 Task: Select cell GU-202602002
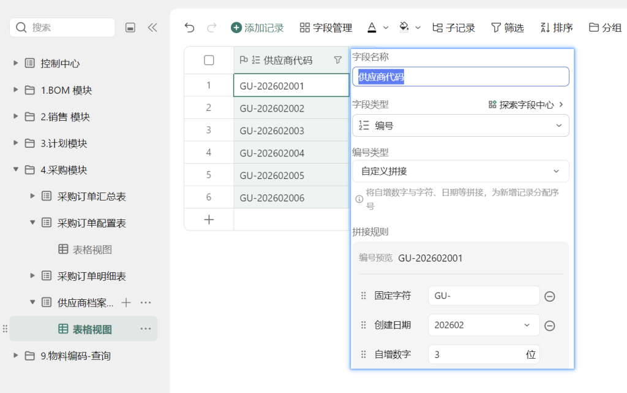tap(291, 108)
